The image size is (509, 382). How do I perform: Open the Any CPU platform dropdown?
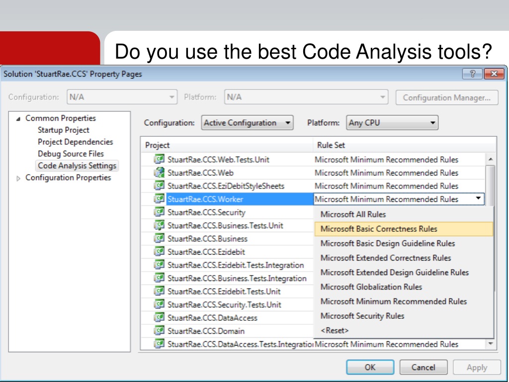392,123
